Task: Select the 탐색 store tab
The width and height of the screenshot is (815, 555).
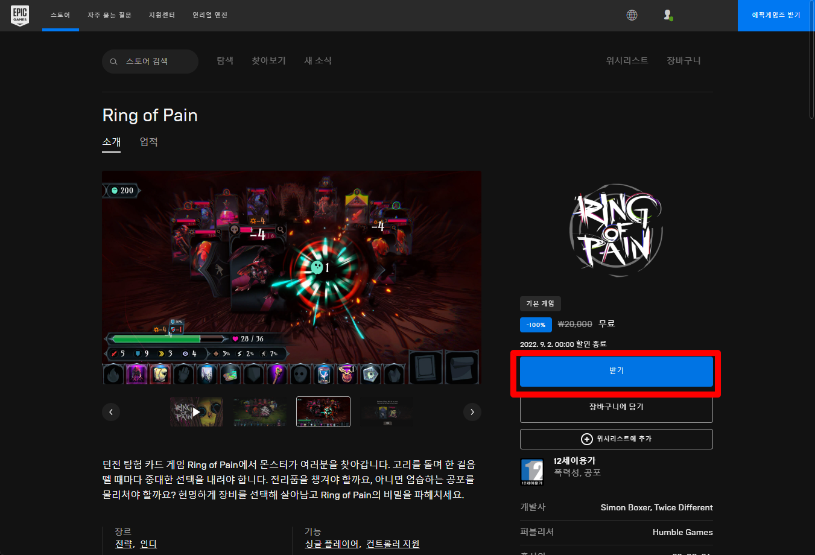Action: click(225, 60)
